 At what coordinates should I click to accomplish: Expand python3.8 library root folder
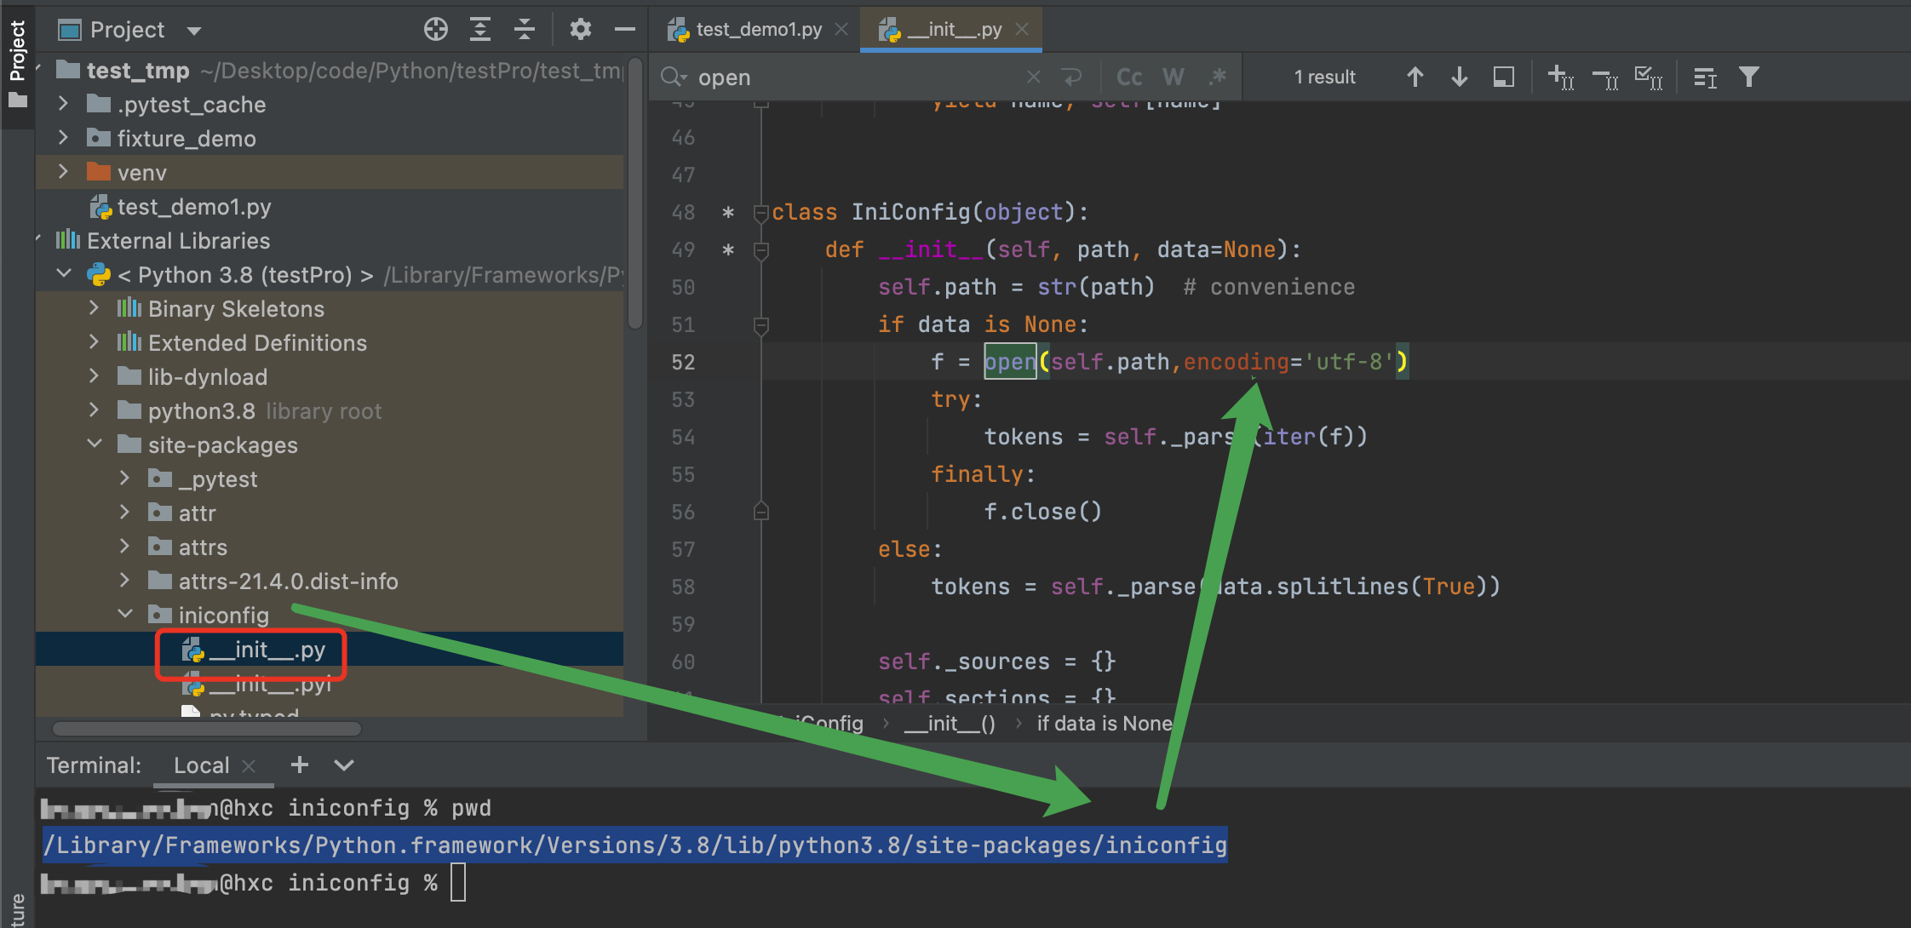coord(94,410)
